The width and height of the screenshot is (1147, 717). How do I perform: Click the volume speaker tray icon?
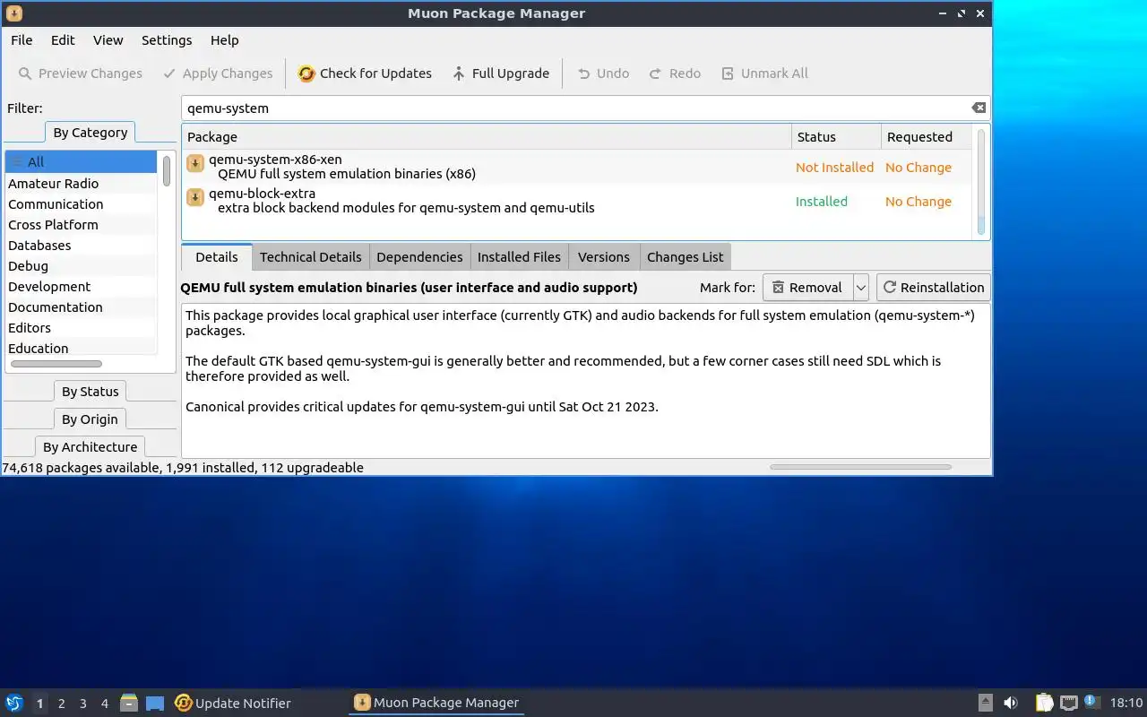click(1011, 703)
